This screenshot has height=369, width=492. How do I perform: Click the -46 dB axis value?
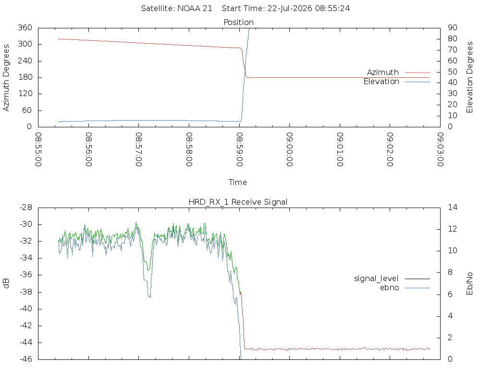tap(26, 359)
